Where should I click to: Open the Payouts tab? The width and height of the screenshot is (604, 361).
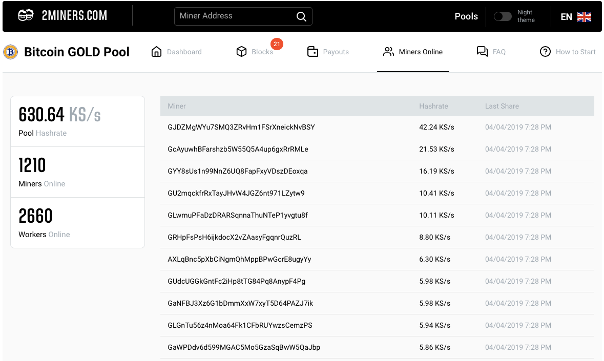[x=336, y=52]
